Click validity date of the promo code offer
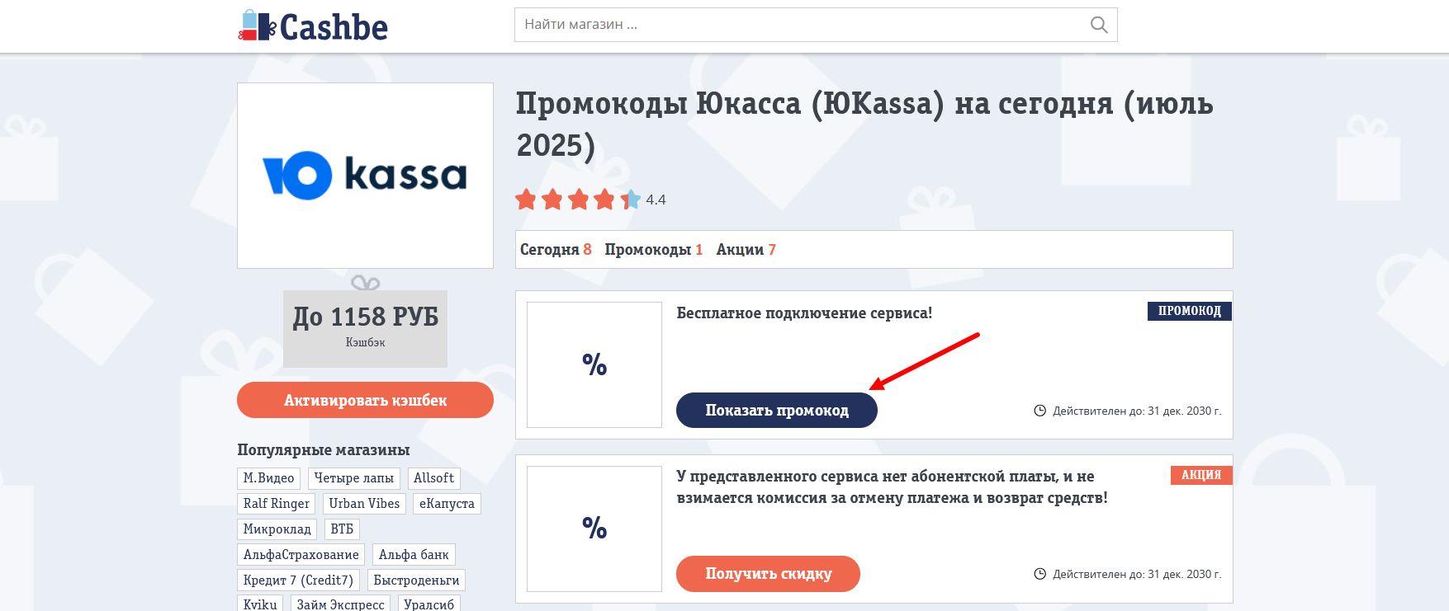Viewport: 1449px width, 611px height. [x=1137, y=411]
